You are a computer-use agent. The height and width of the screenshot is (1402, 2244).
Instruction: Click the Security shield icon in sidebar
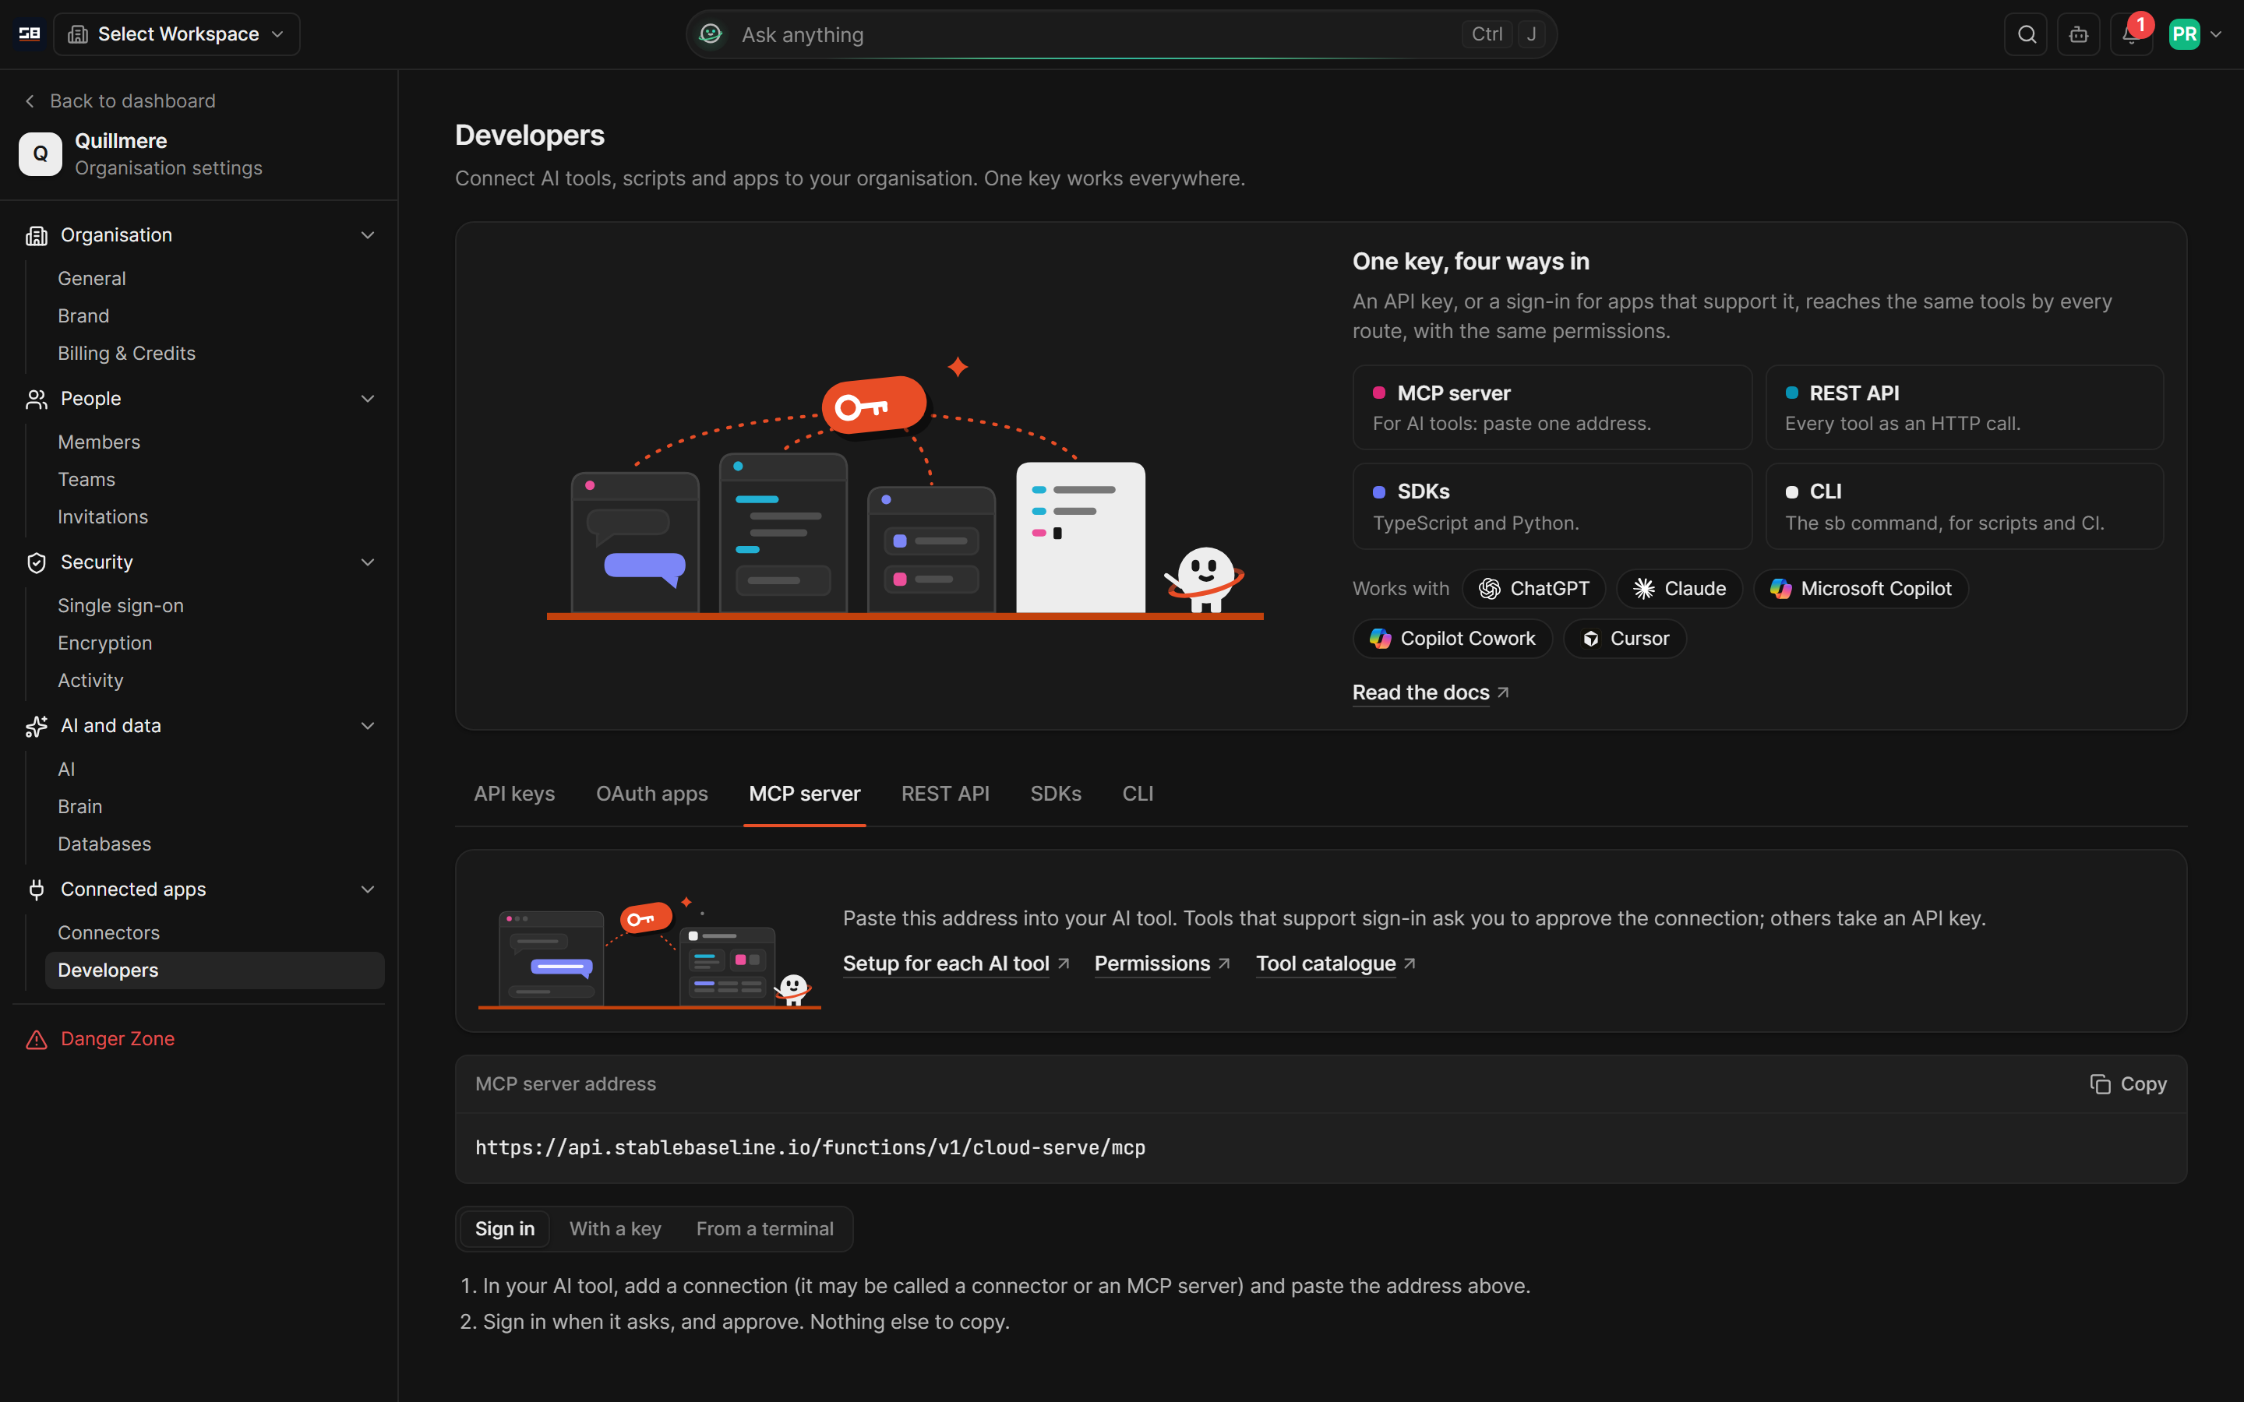[x=36, y=563]
